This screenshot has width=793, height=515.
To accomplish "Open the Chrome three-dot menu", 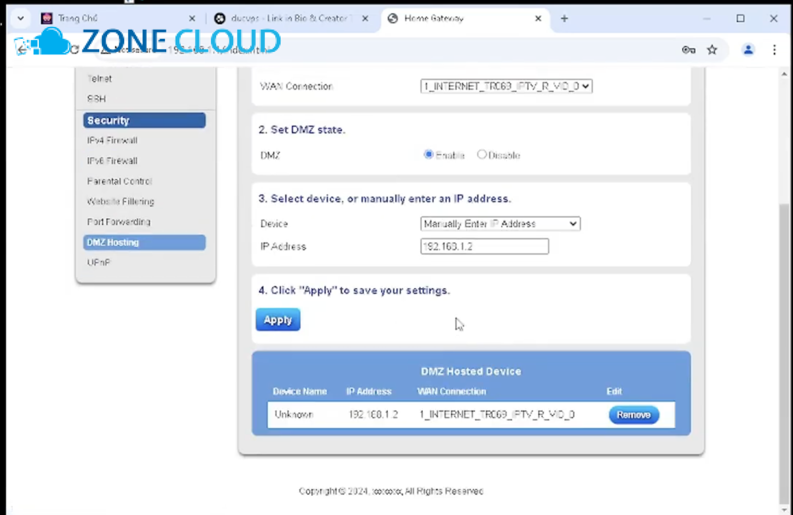I will [x=774, y=49].
